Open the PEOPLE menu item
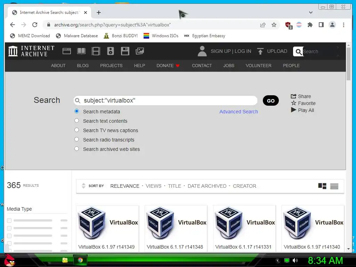 [291, 66]
